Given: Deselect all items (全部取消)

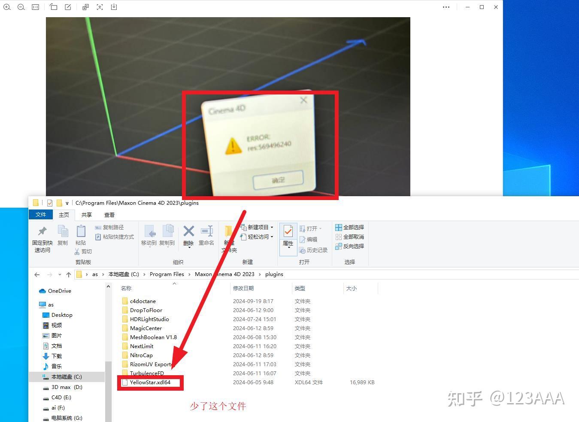Looking at the screenshot, I should 349,237.
